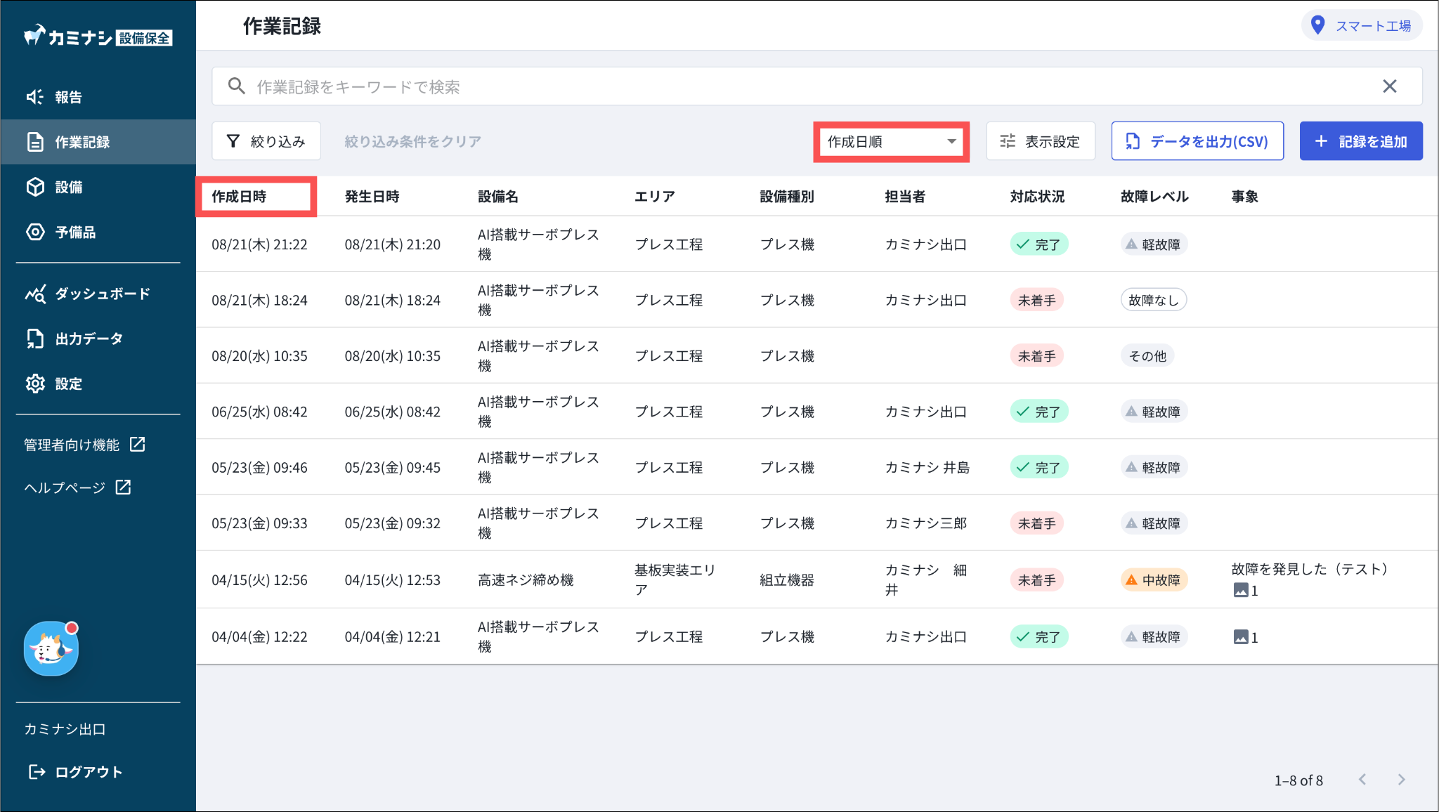
Task: Click the 記録を追加 button
Action: pos(1360,141)
